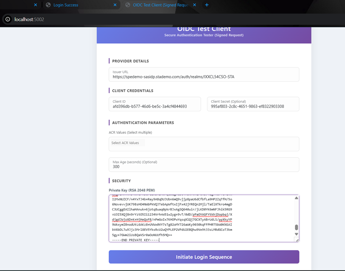Open a new browser tab

207,5
